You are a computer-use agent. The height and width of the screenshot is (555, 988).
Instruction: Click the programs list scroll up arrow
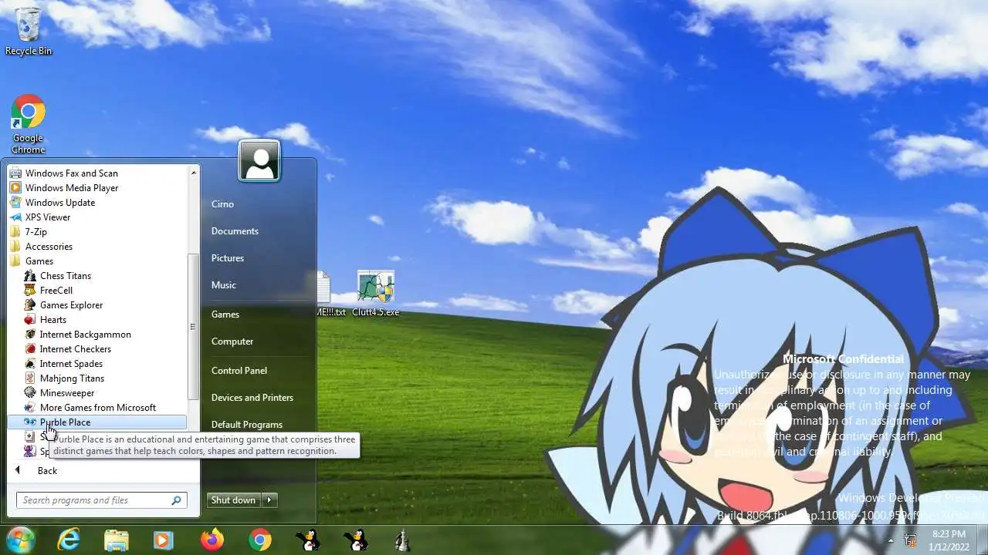coord(193,173)
